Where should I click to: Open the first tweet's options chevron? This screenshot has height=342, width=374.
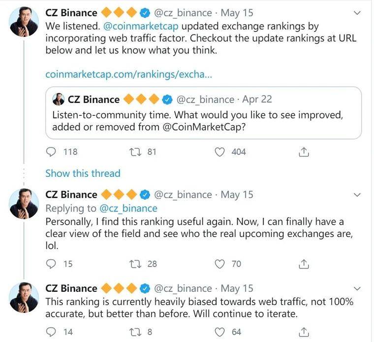(358, 12)
